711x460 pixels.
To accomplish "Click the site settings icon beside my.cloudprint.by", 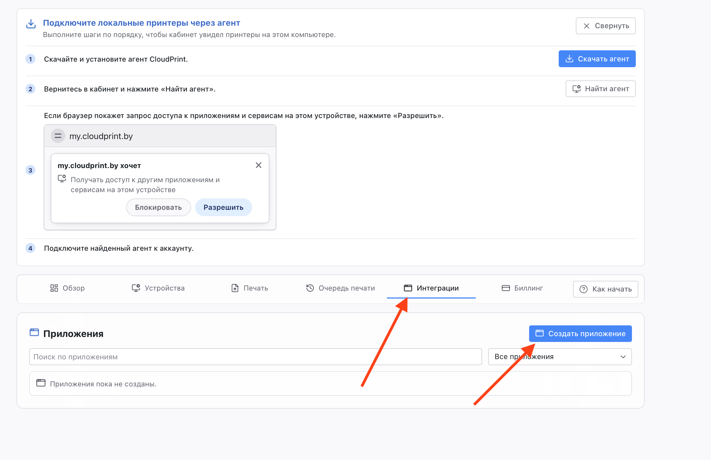I will pos(58,136).
